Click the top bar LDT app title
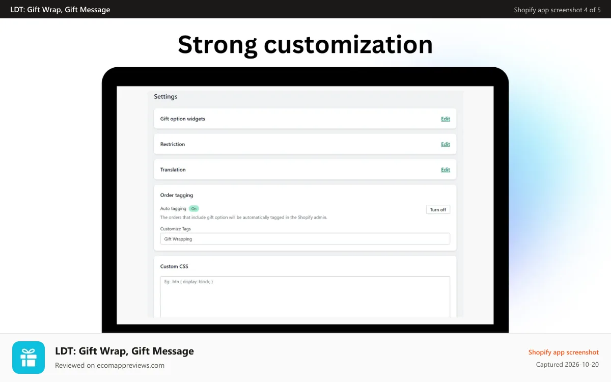The image size is (611, 382). coord(60,10)
